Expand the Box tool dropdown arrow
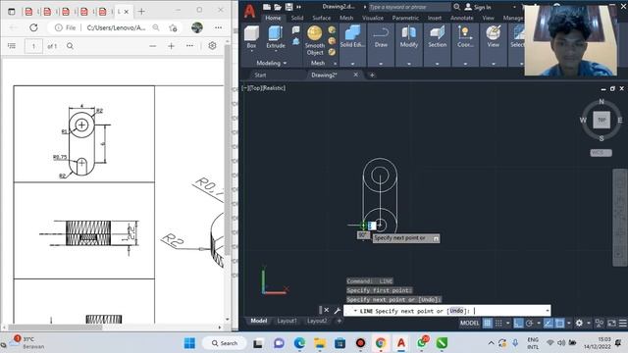The height and width of the screenshot is (353, 628). [x=251, y=51]
